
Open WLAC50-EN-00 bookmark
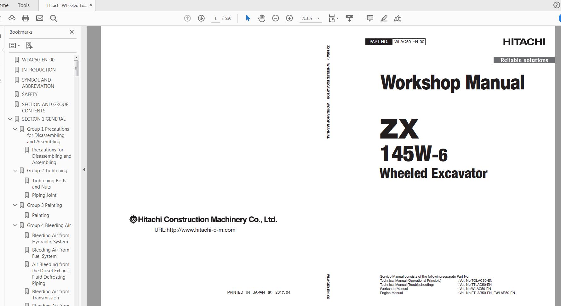click(x=38, y=59)
